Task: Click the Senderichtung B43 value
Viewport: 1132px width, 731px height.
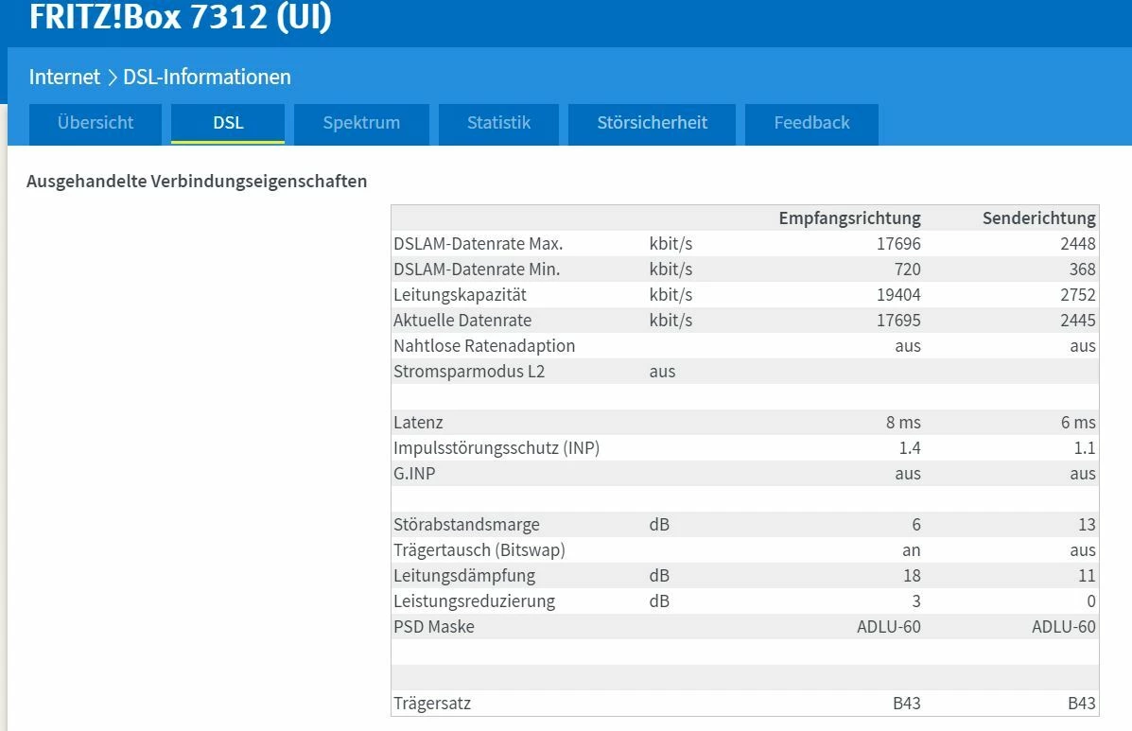Action: tap(1082, 703)
